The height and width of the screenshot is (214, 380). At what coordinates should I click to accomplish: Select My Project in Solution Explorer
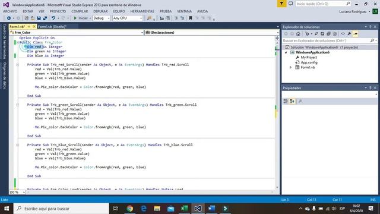click(309, 58)
